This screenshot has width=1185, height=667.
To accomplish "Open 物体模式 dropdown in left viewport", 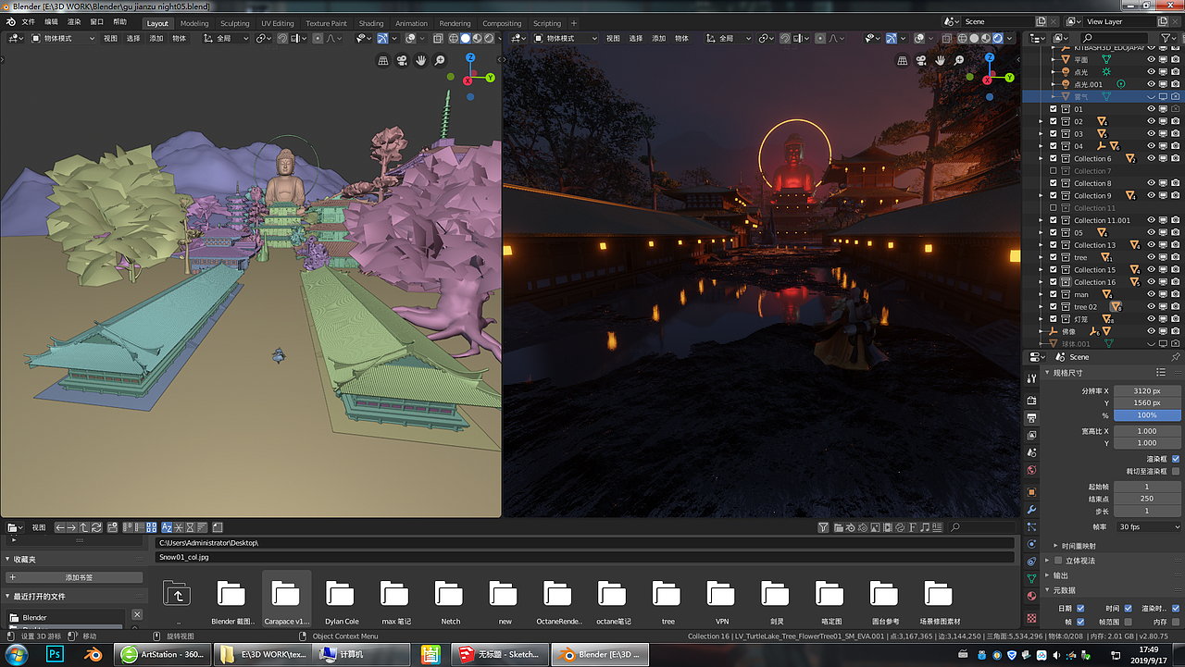I will (x=64, y=38).
